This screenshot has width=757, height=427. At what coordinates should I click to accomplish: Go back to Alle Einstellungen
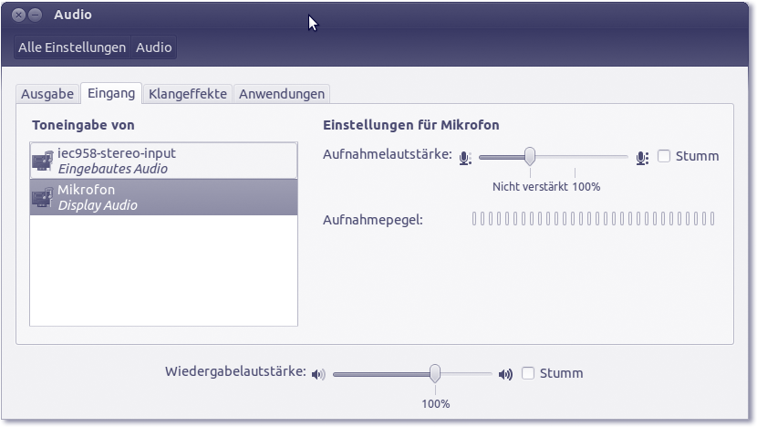pos(72,47)
